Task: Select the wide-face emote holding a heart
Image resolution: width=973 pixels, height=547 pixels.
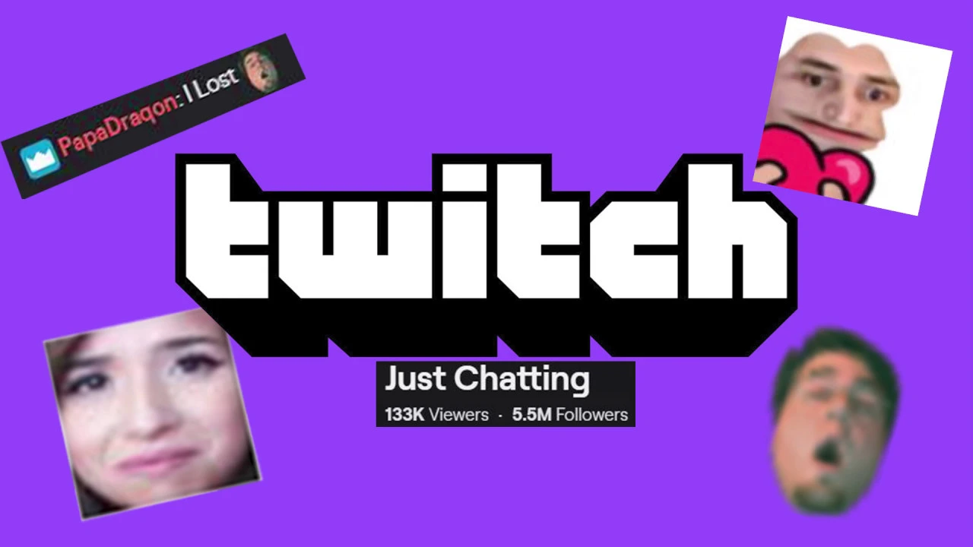Action: (852, 115)
